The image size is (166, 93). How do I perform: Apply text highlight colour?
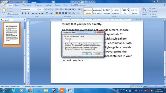point(47,13)
